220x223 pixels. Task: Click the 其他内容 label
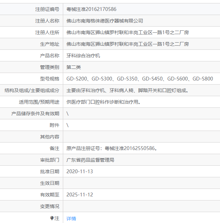tap(50, 137)
